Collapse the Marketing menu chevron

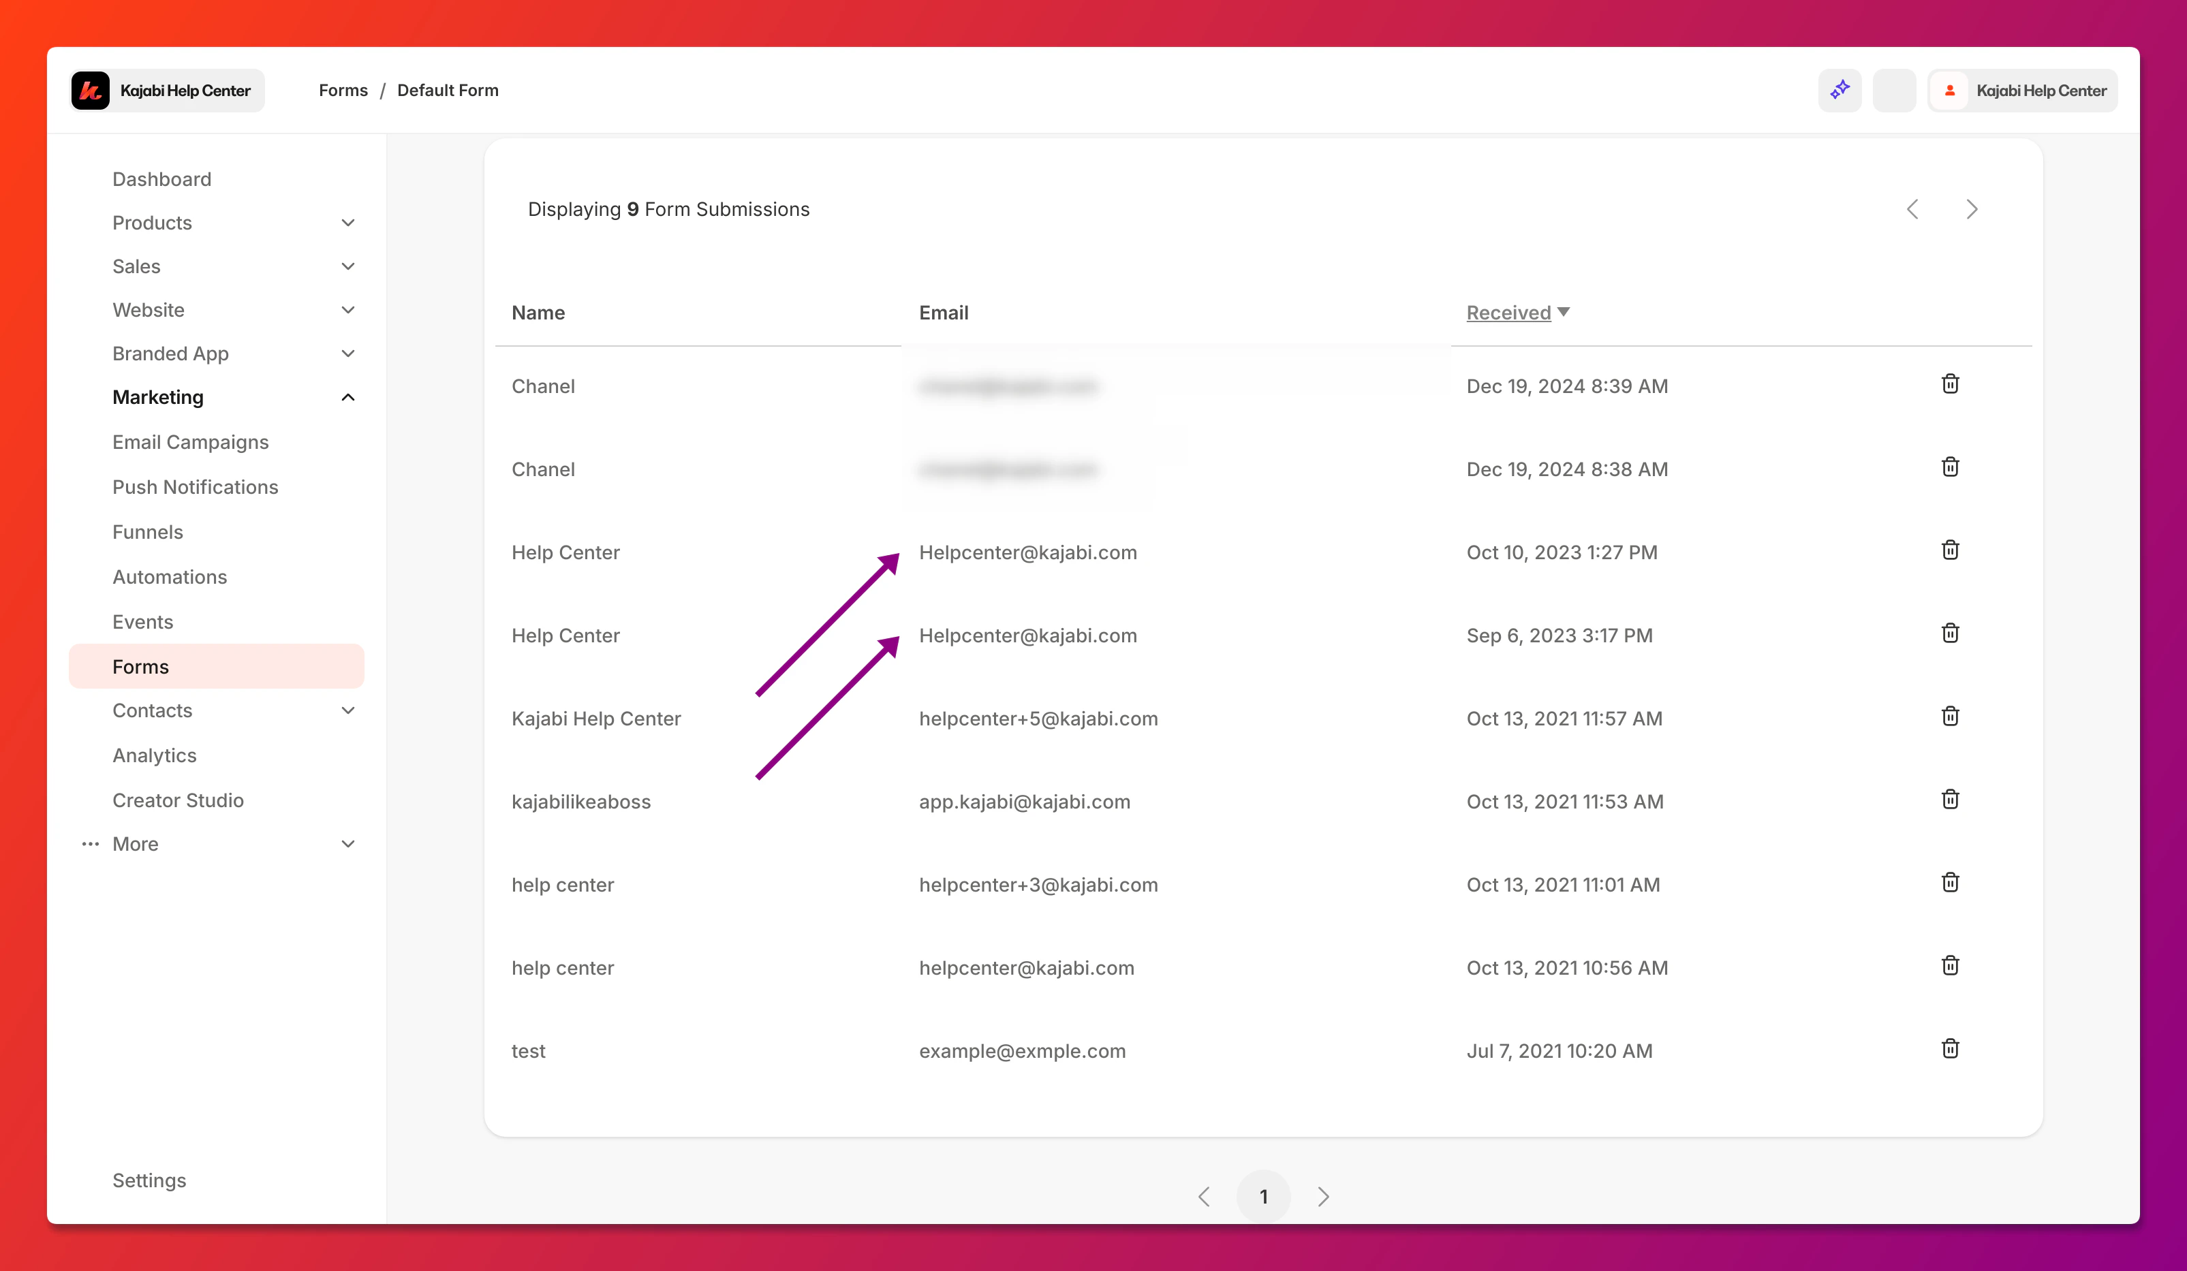click(348, 397)
